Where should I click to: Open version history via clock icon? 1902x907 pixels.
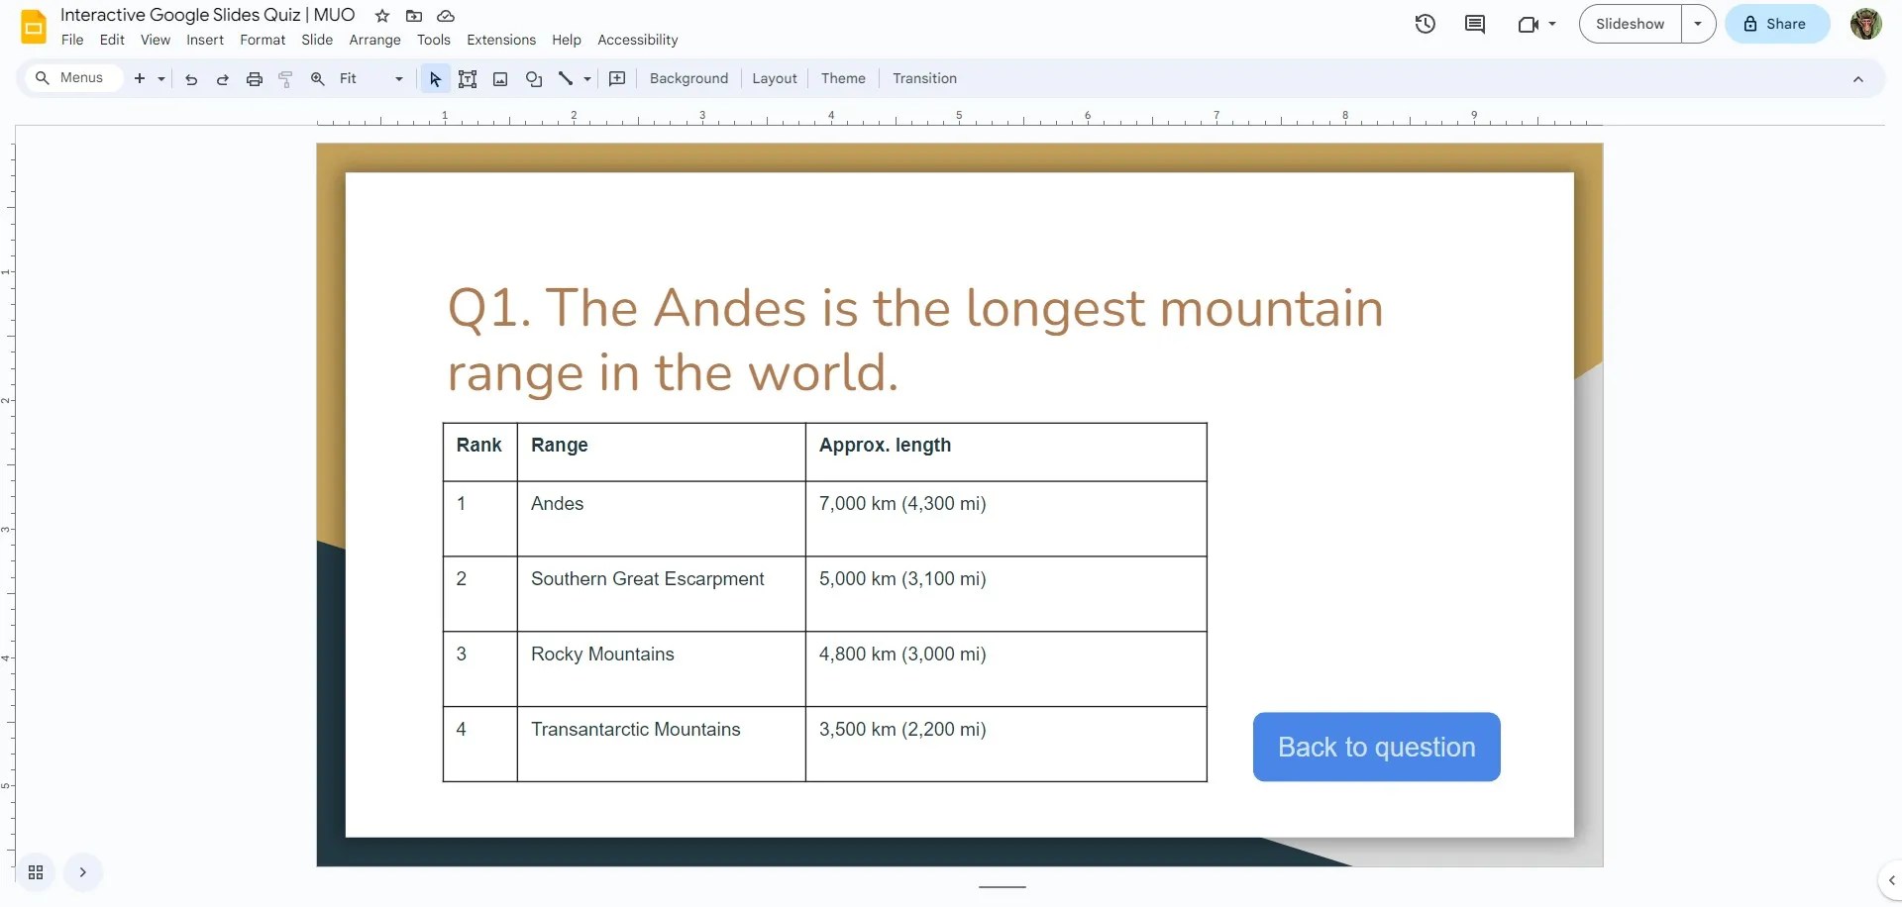tap(1425, 23)
